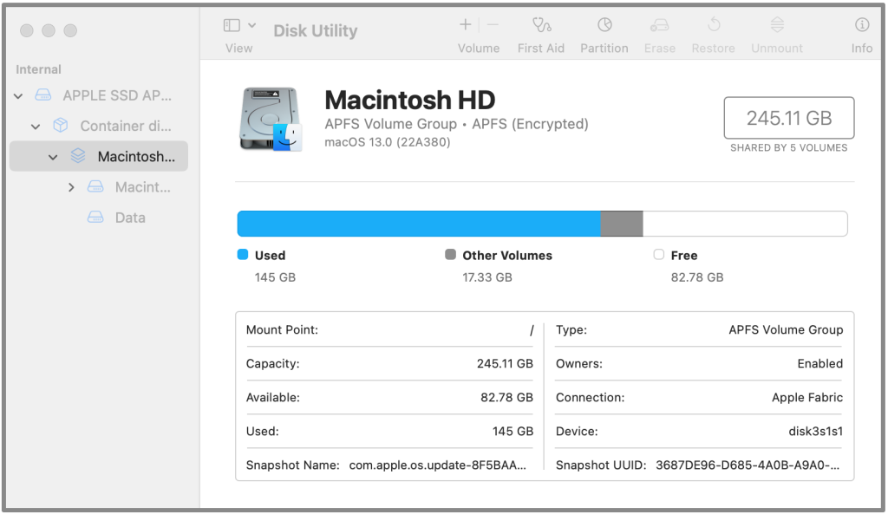Select APPLE SSD AP... in sidebar
The image size is (888, 514).
pos(117,95)
